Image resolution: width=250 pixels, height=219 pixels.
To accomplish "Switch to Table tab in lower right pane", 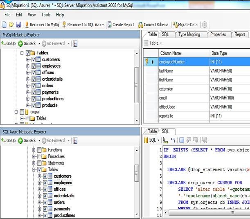I will pos(152,131).
